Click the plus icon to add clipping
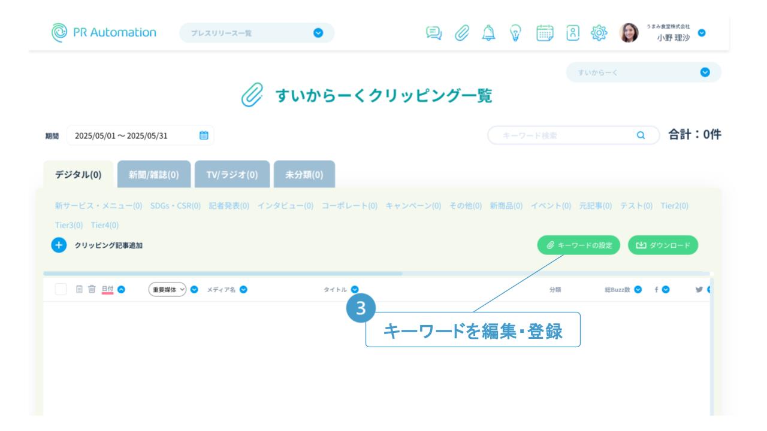Viewport: 767px width, 431px height. point(58,245)
